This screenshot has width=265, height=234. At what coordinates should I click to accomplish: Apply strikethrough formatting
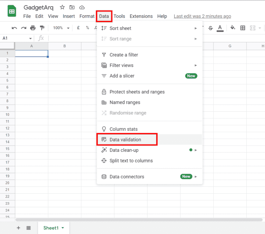coord(210,28)
